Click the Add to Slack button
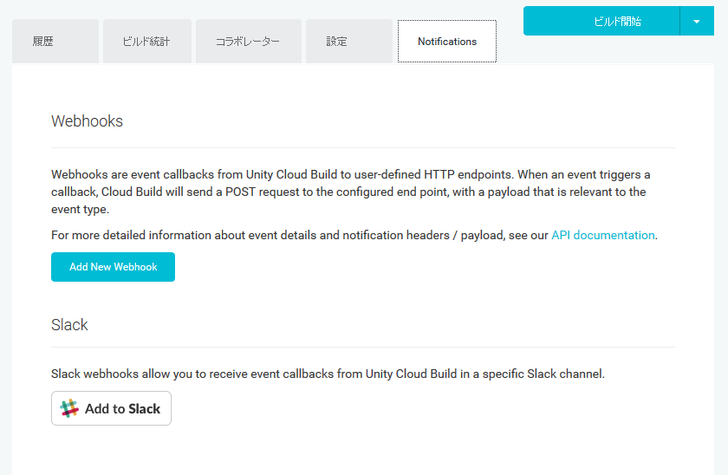This screenshot has width=728, height=475. click(x=112, y=408)
